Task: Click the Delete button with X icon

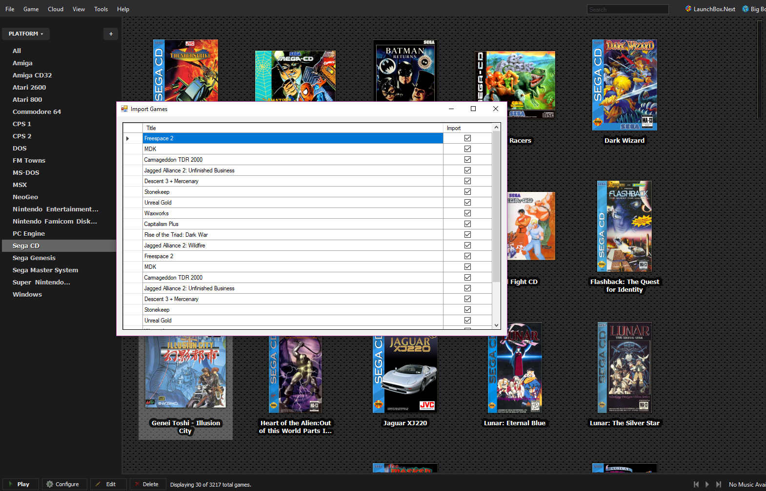Action: [147, 484]
